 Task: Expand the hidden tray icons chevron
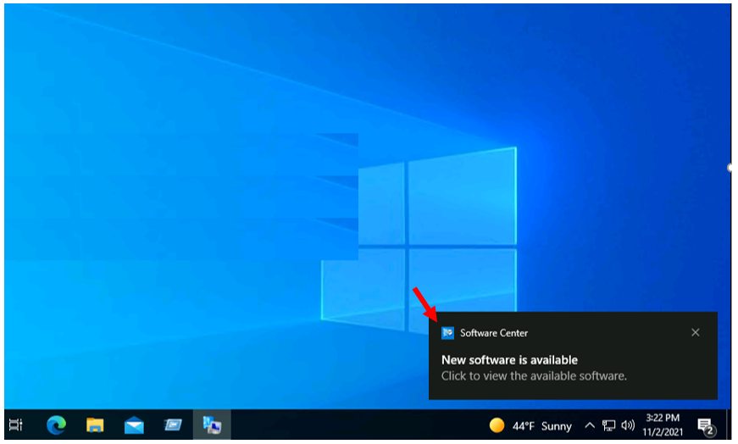click(590, 425)
